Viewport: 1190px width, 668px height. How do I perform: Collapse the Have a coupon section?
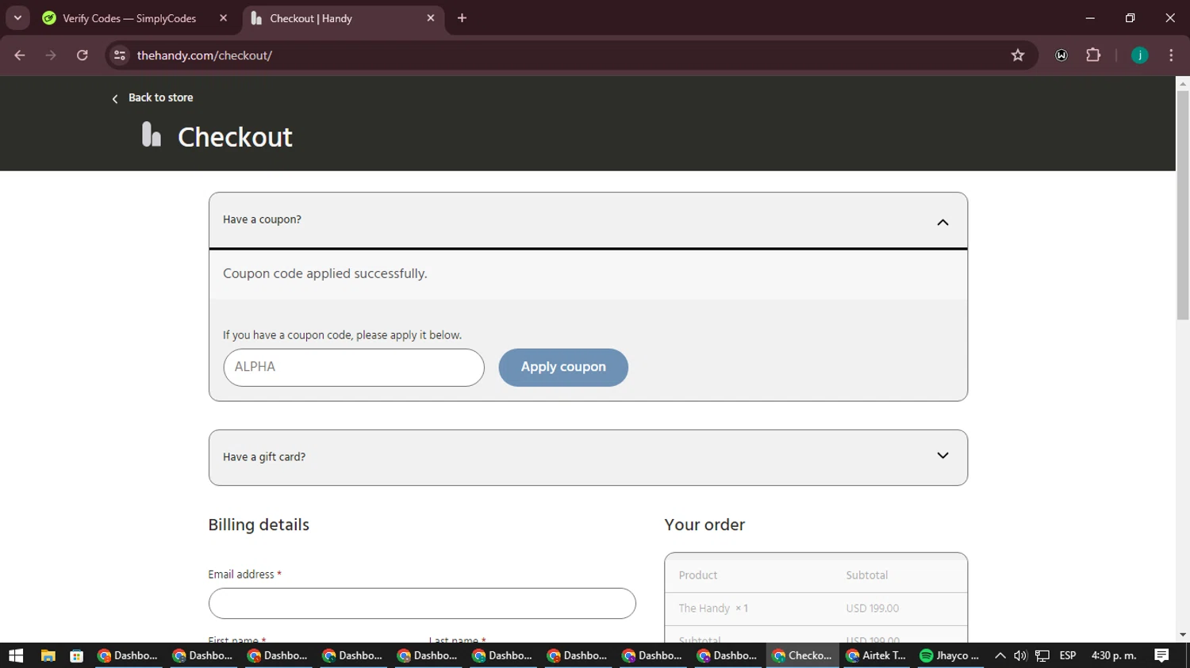tap(942, 222)
